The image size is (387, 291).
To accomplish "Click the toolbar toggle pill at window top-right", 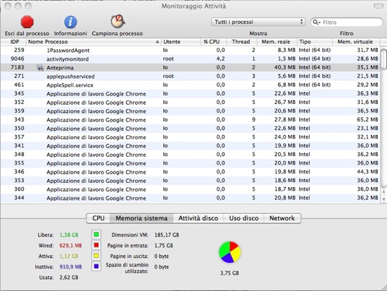I will (x=379, y=6).
